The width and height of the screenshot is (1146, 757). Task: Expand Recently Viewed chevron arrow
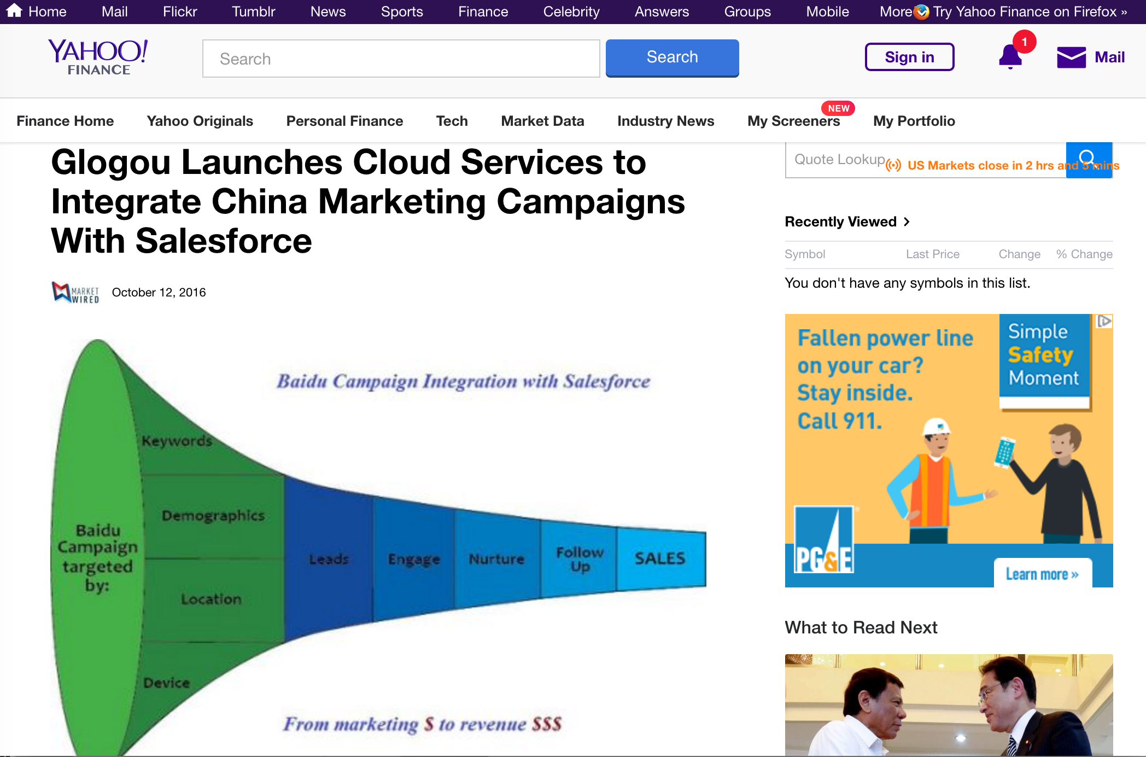pos(907,222)
